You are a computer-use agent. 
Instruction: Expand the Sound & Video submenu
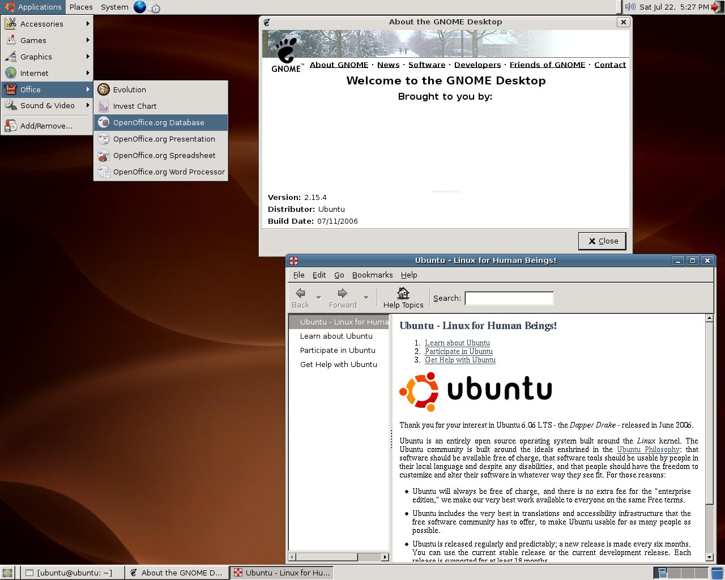(47, 105)
